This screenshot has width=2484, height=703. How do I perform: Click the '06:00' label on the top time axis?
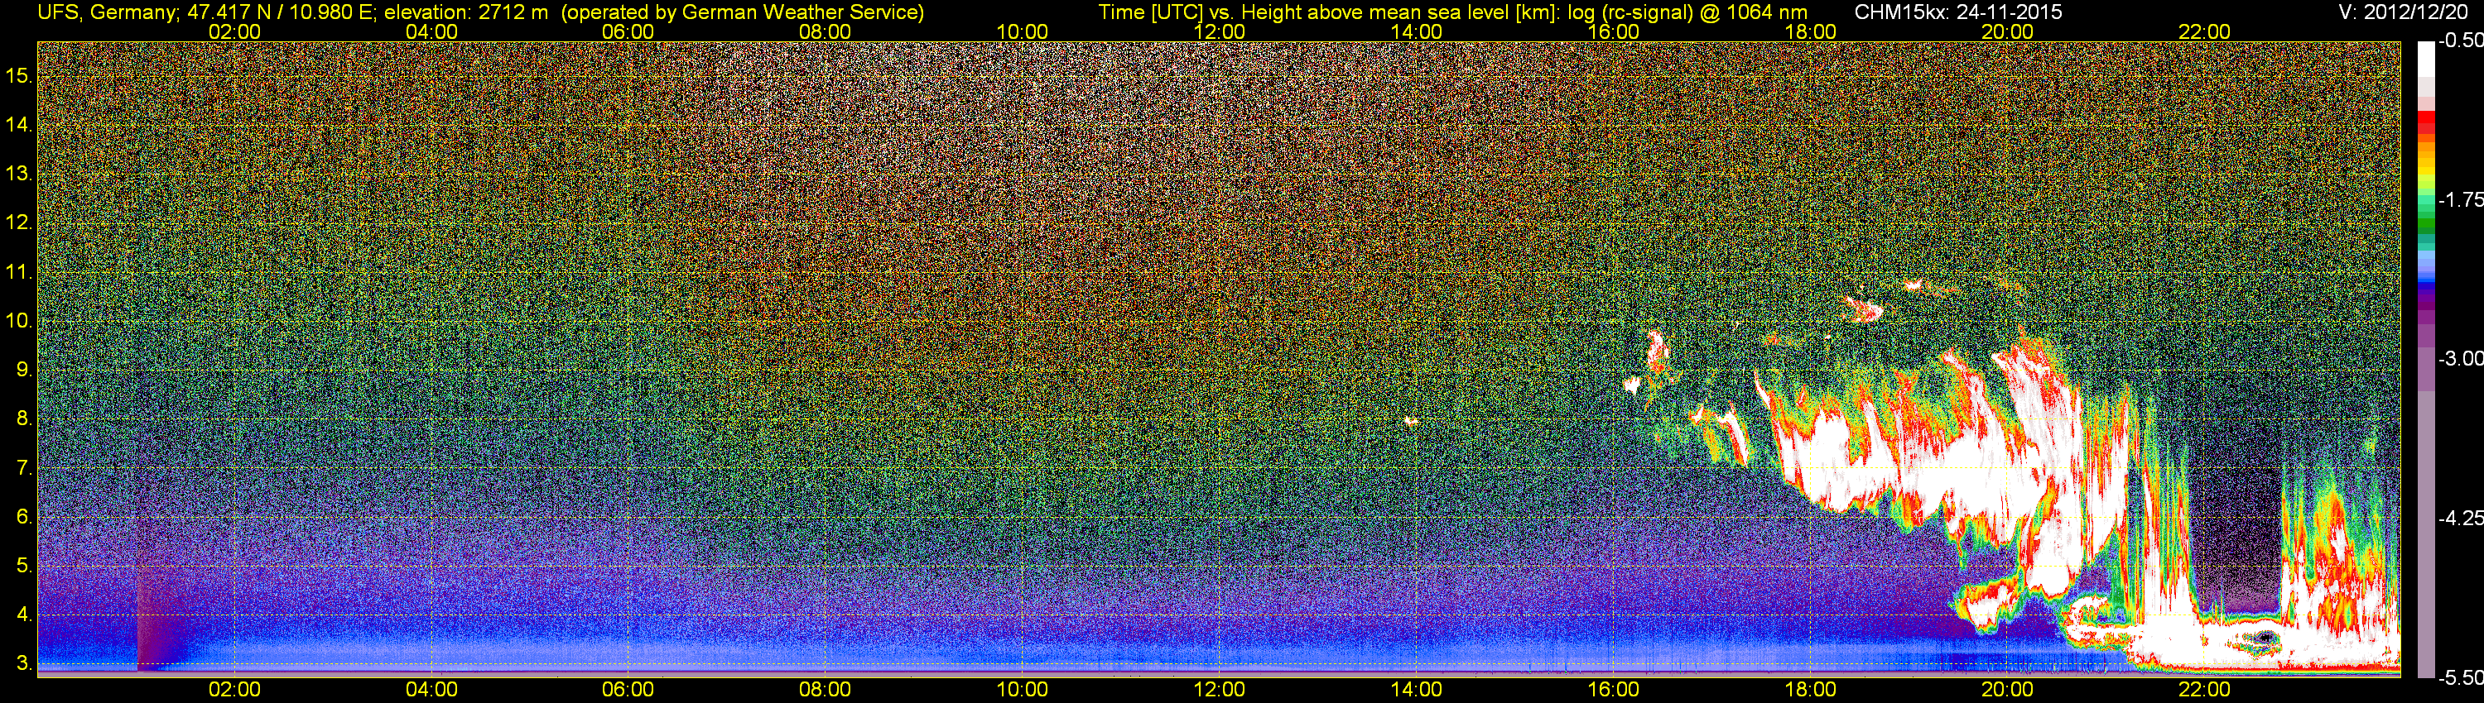click(x=628, y=31)
